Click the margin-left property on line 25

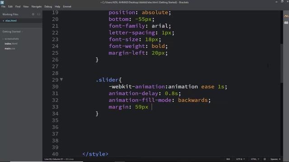click(x=127, y=53)
